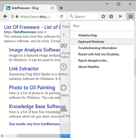Click the vertical scrollbar thumb

pos(135,67)
